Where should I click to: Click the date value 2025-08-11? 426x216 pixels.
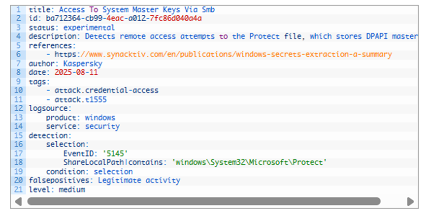[76, 72]
